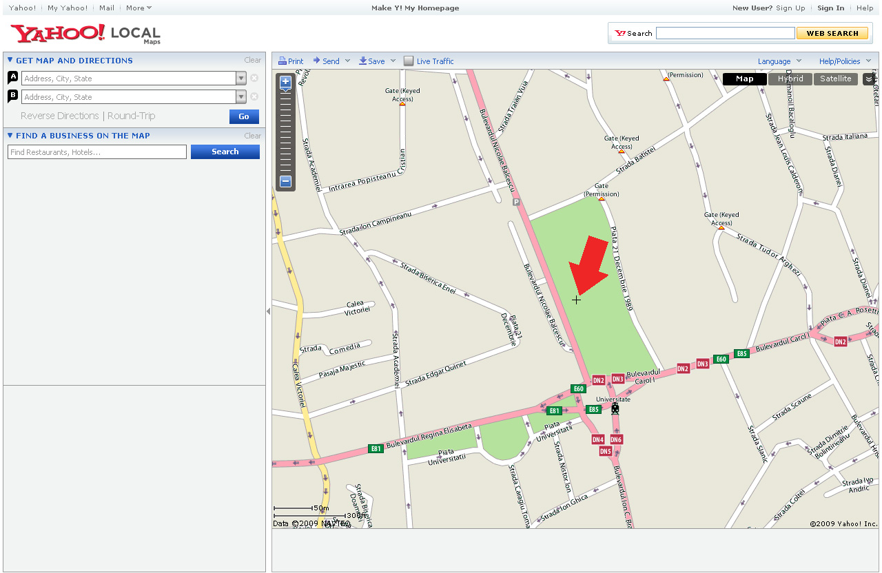882x573 pixels.
Task: Open the Yahoo! top link
Action: (x=23, y=8)
